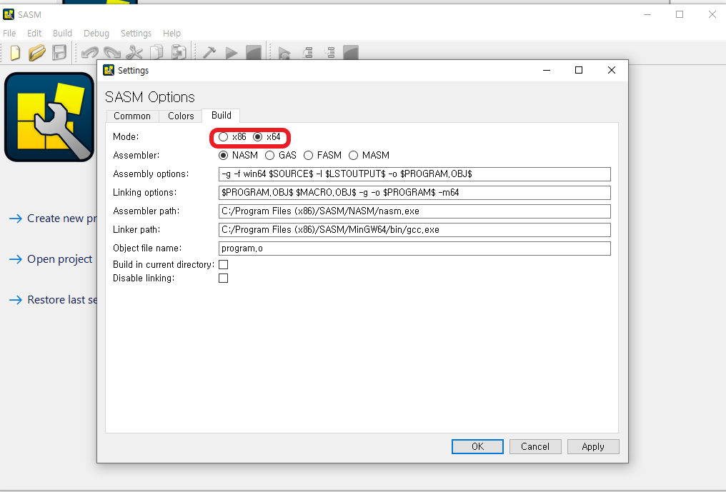Click the Cut scissors icon
726x492 pixels.
tap(134, 53)
